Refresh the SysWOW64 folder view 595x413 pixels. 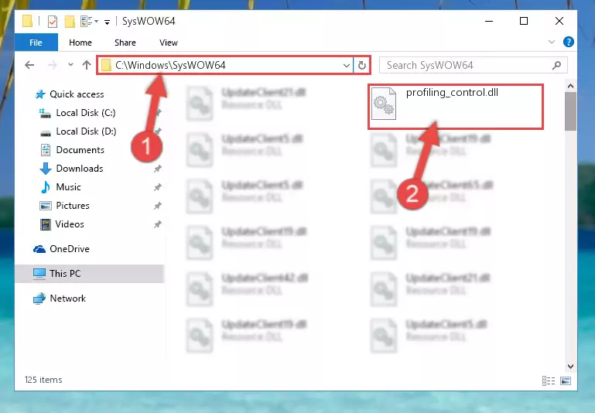[x=362, y=66]
